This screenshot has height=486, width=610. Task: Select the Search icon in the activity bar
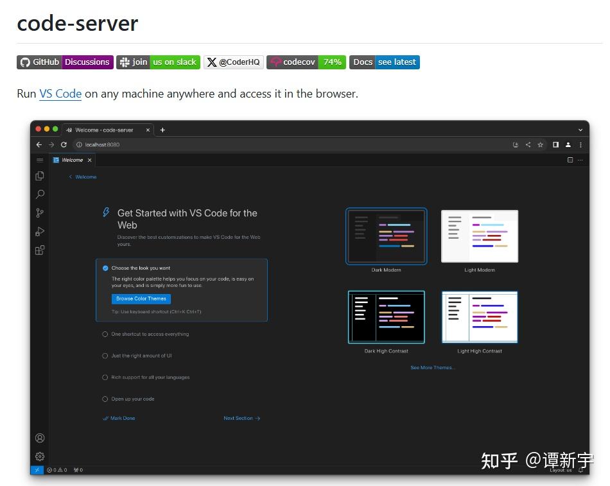[40, 194]
